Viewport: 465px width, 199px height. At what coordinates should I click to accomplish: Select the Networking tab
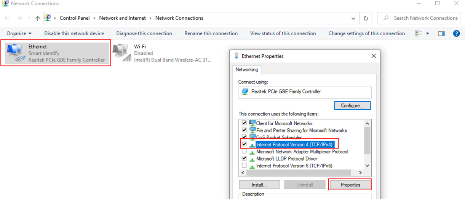click(246, 69)
